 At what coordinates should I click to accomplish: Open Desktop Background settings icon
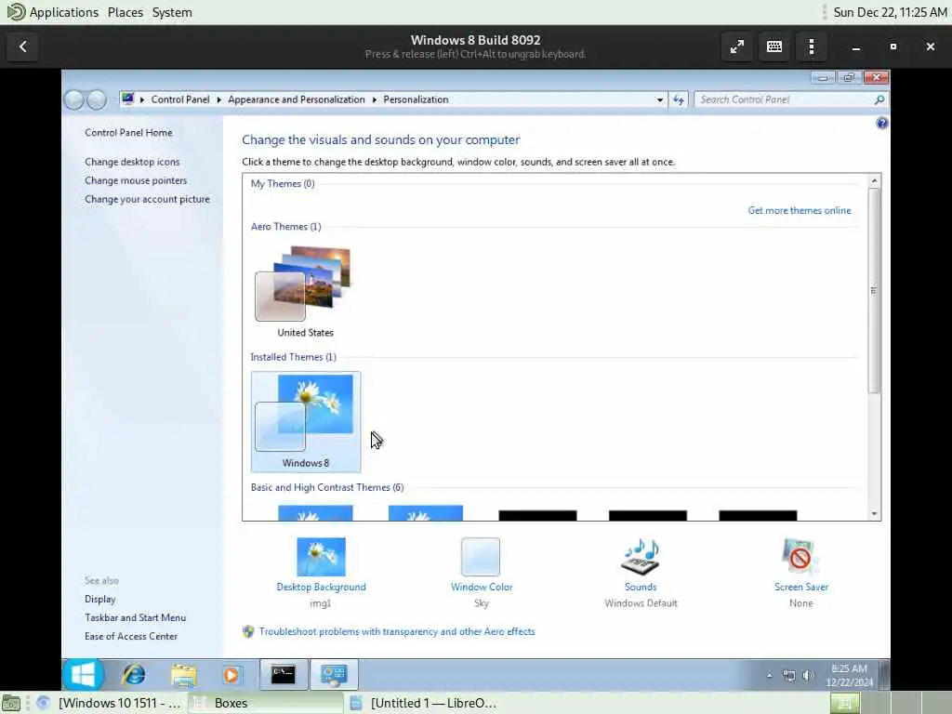coord(321,557)
